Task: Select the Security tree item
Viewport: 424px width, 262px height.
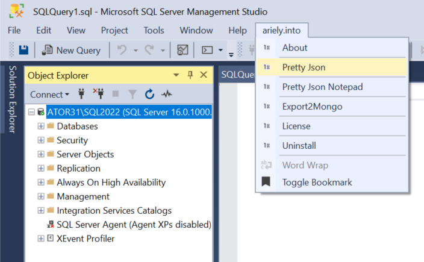Action: coord(72,140)
